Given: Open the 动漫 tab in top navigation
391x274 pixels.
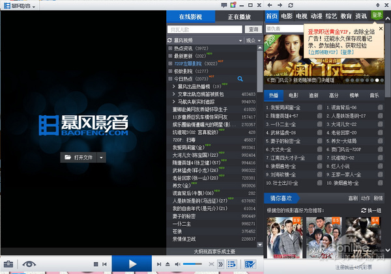Looking at the screenshot, I should pos(317,16).
